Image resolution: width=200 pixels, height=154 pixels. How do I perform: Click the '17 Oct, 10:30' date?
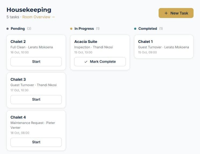[x=19, y=90]
